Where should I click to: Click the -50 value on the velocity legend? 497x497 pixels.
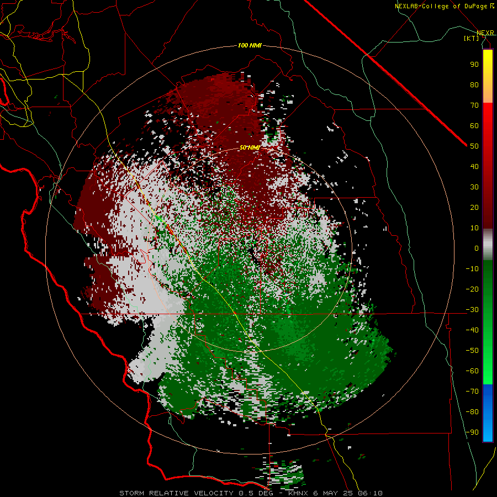point(472,351)
